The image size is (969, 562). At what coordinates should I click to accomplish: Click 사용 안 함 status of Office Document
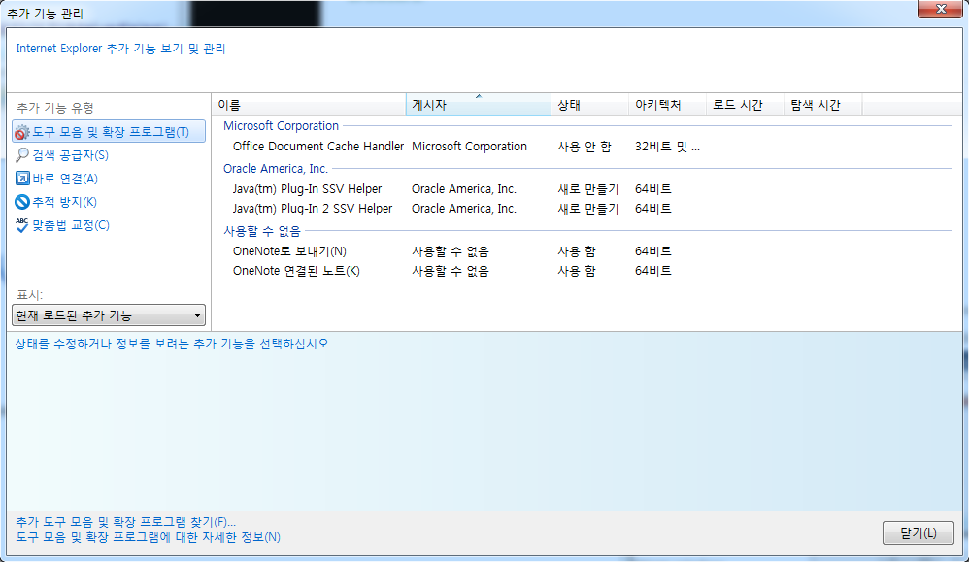coord(584,147)
